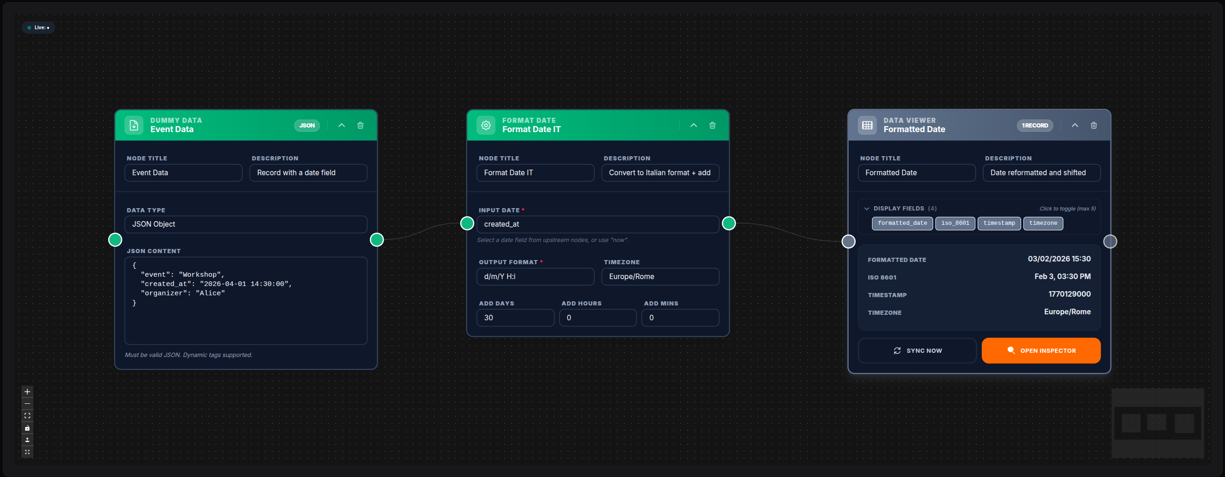The height and width of the screenshot is (477, 1225).
Task: Delete the Formatted Date viewer node
Action: click(x=1093, y=126)
